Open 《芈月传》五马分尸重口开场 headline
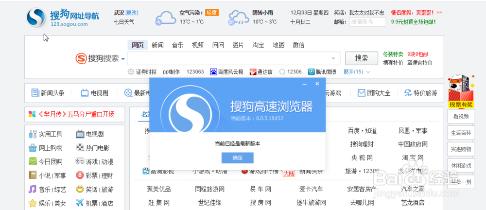Image resolution: width=486 pixels, height=210 pixels. [x=77, y=114]
